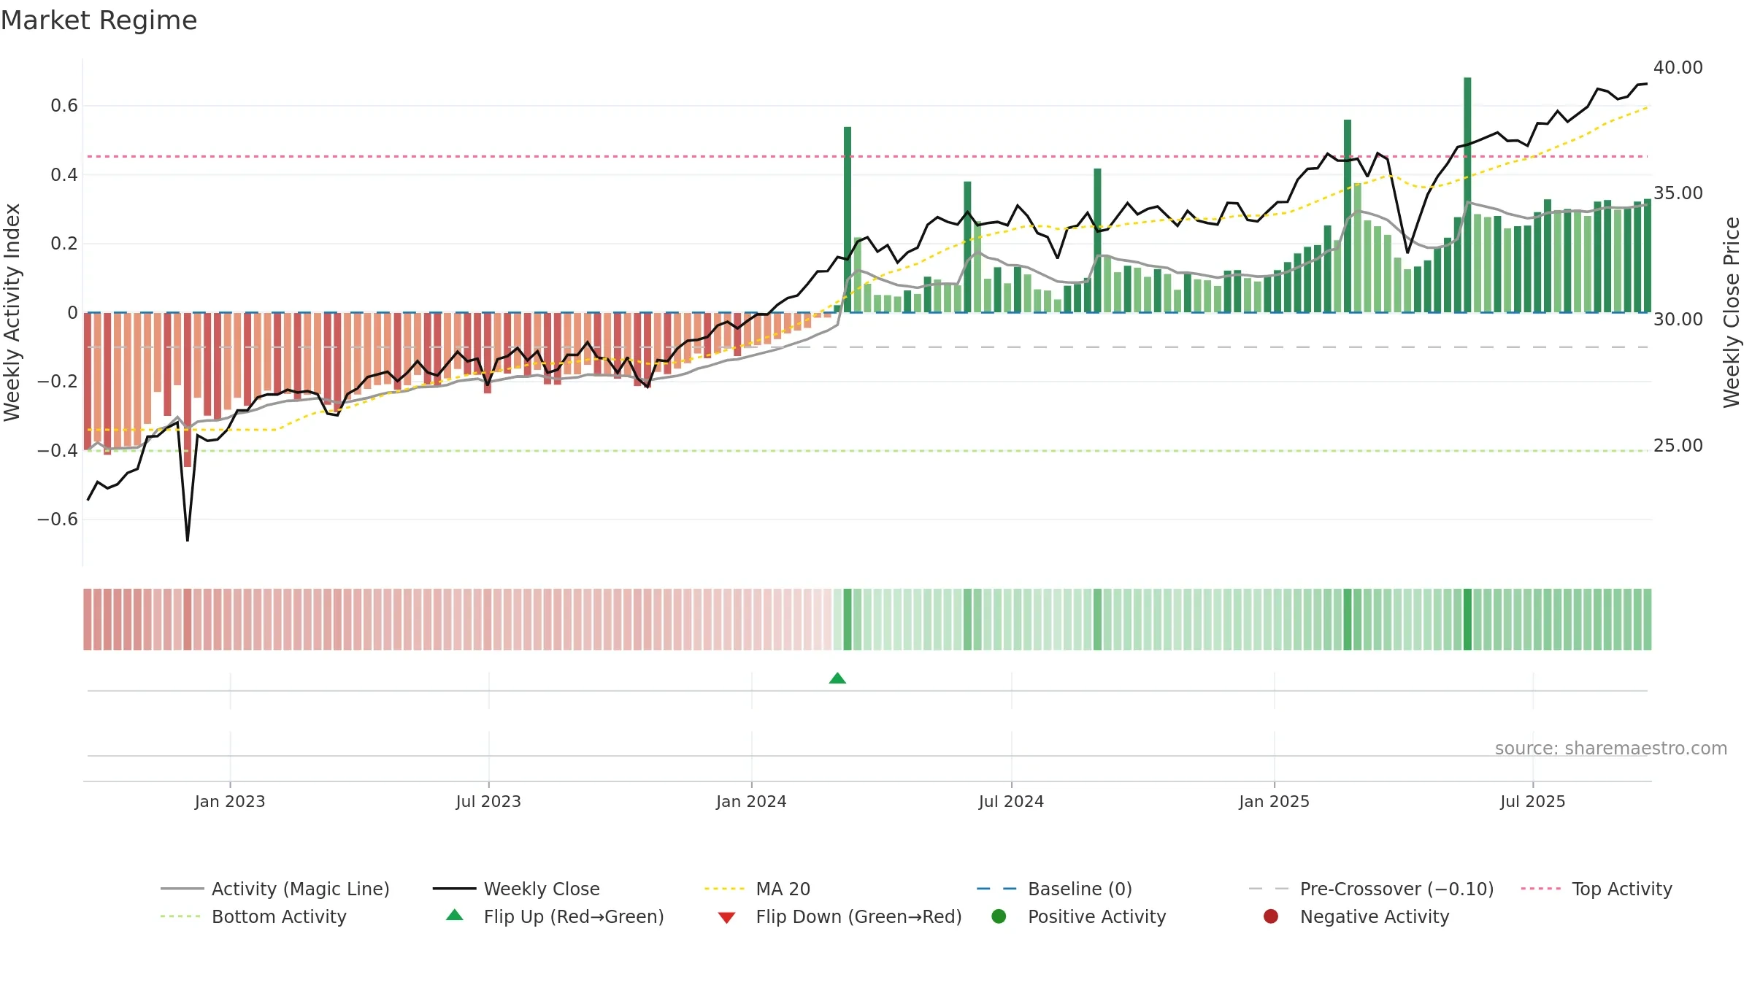The height and width of the screenshot is (985, 1752).
Task: Toggle the Flip Down (Green→Red) legend entry
Action: 839,916
